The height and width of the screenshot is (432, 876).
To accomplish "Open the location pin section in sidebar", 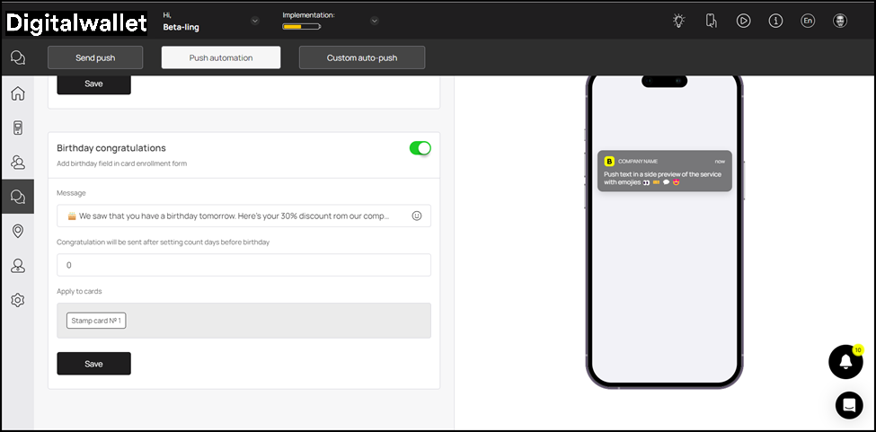I will point(17,231).
